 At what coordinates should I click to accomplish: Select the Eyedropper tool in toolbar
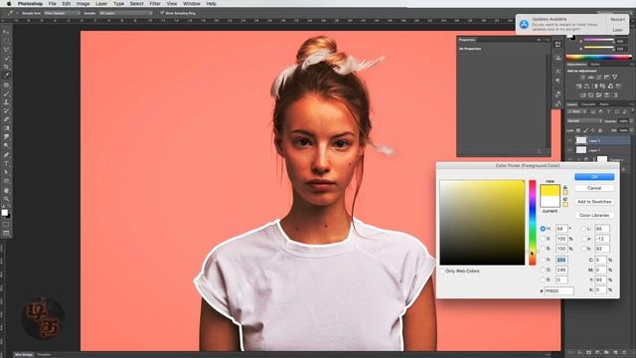[x=6, y=76]
